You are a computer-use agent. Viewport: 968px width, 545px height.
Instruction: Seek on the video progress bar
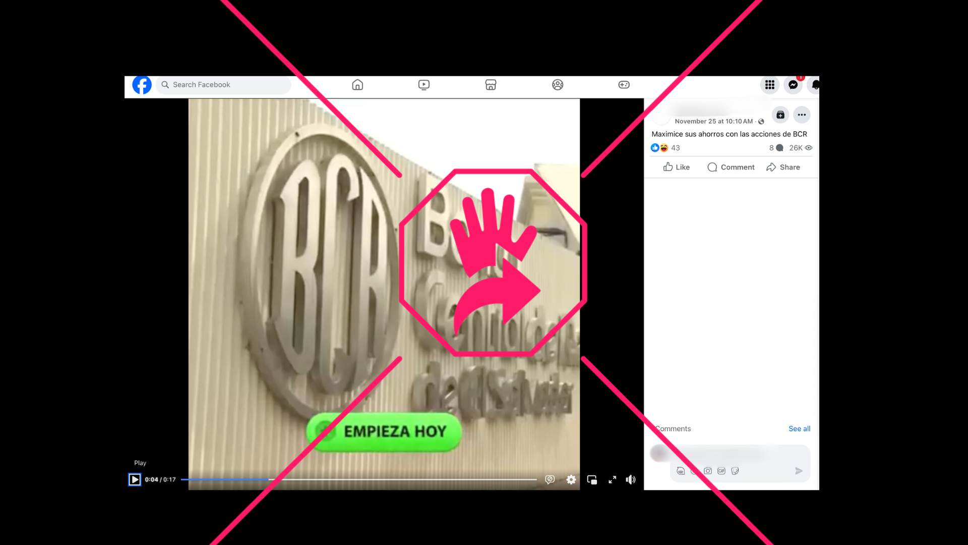[358, 479]
